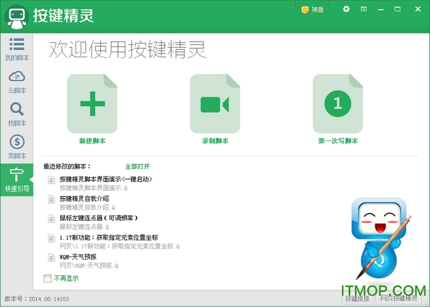Expand the title bar dropdown menu button

tap(363, 10)
